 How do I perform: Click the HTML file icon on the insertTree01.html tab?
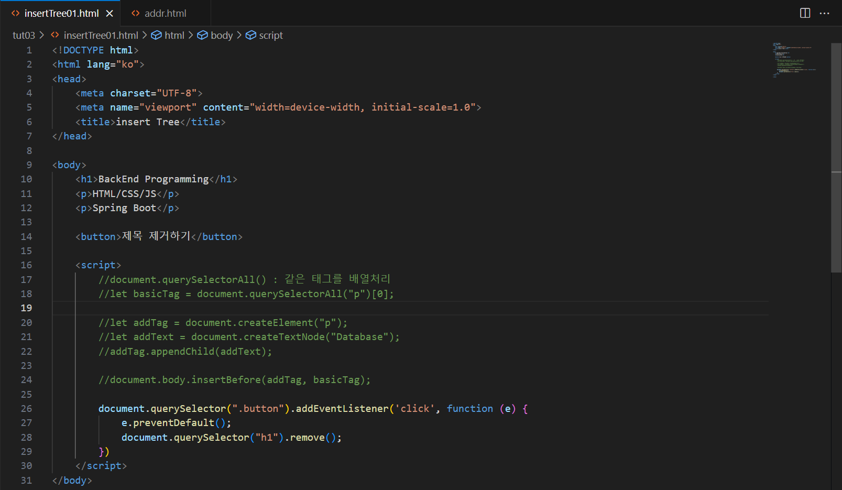(x=16, y=13)
